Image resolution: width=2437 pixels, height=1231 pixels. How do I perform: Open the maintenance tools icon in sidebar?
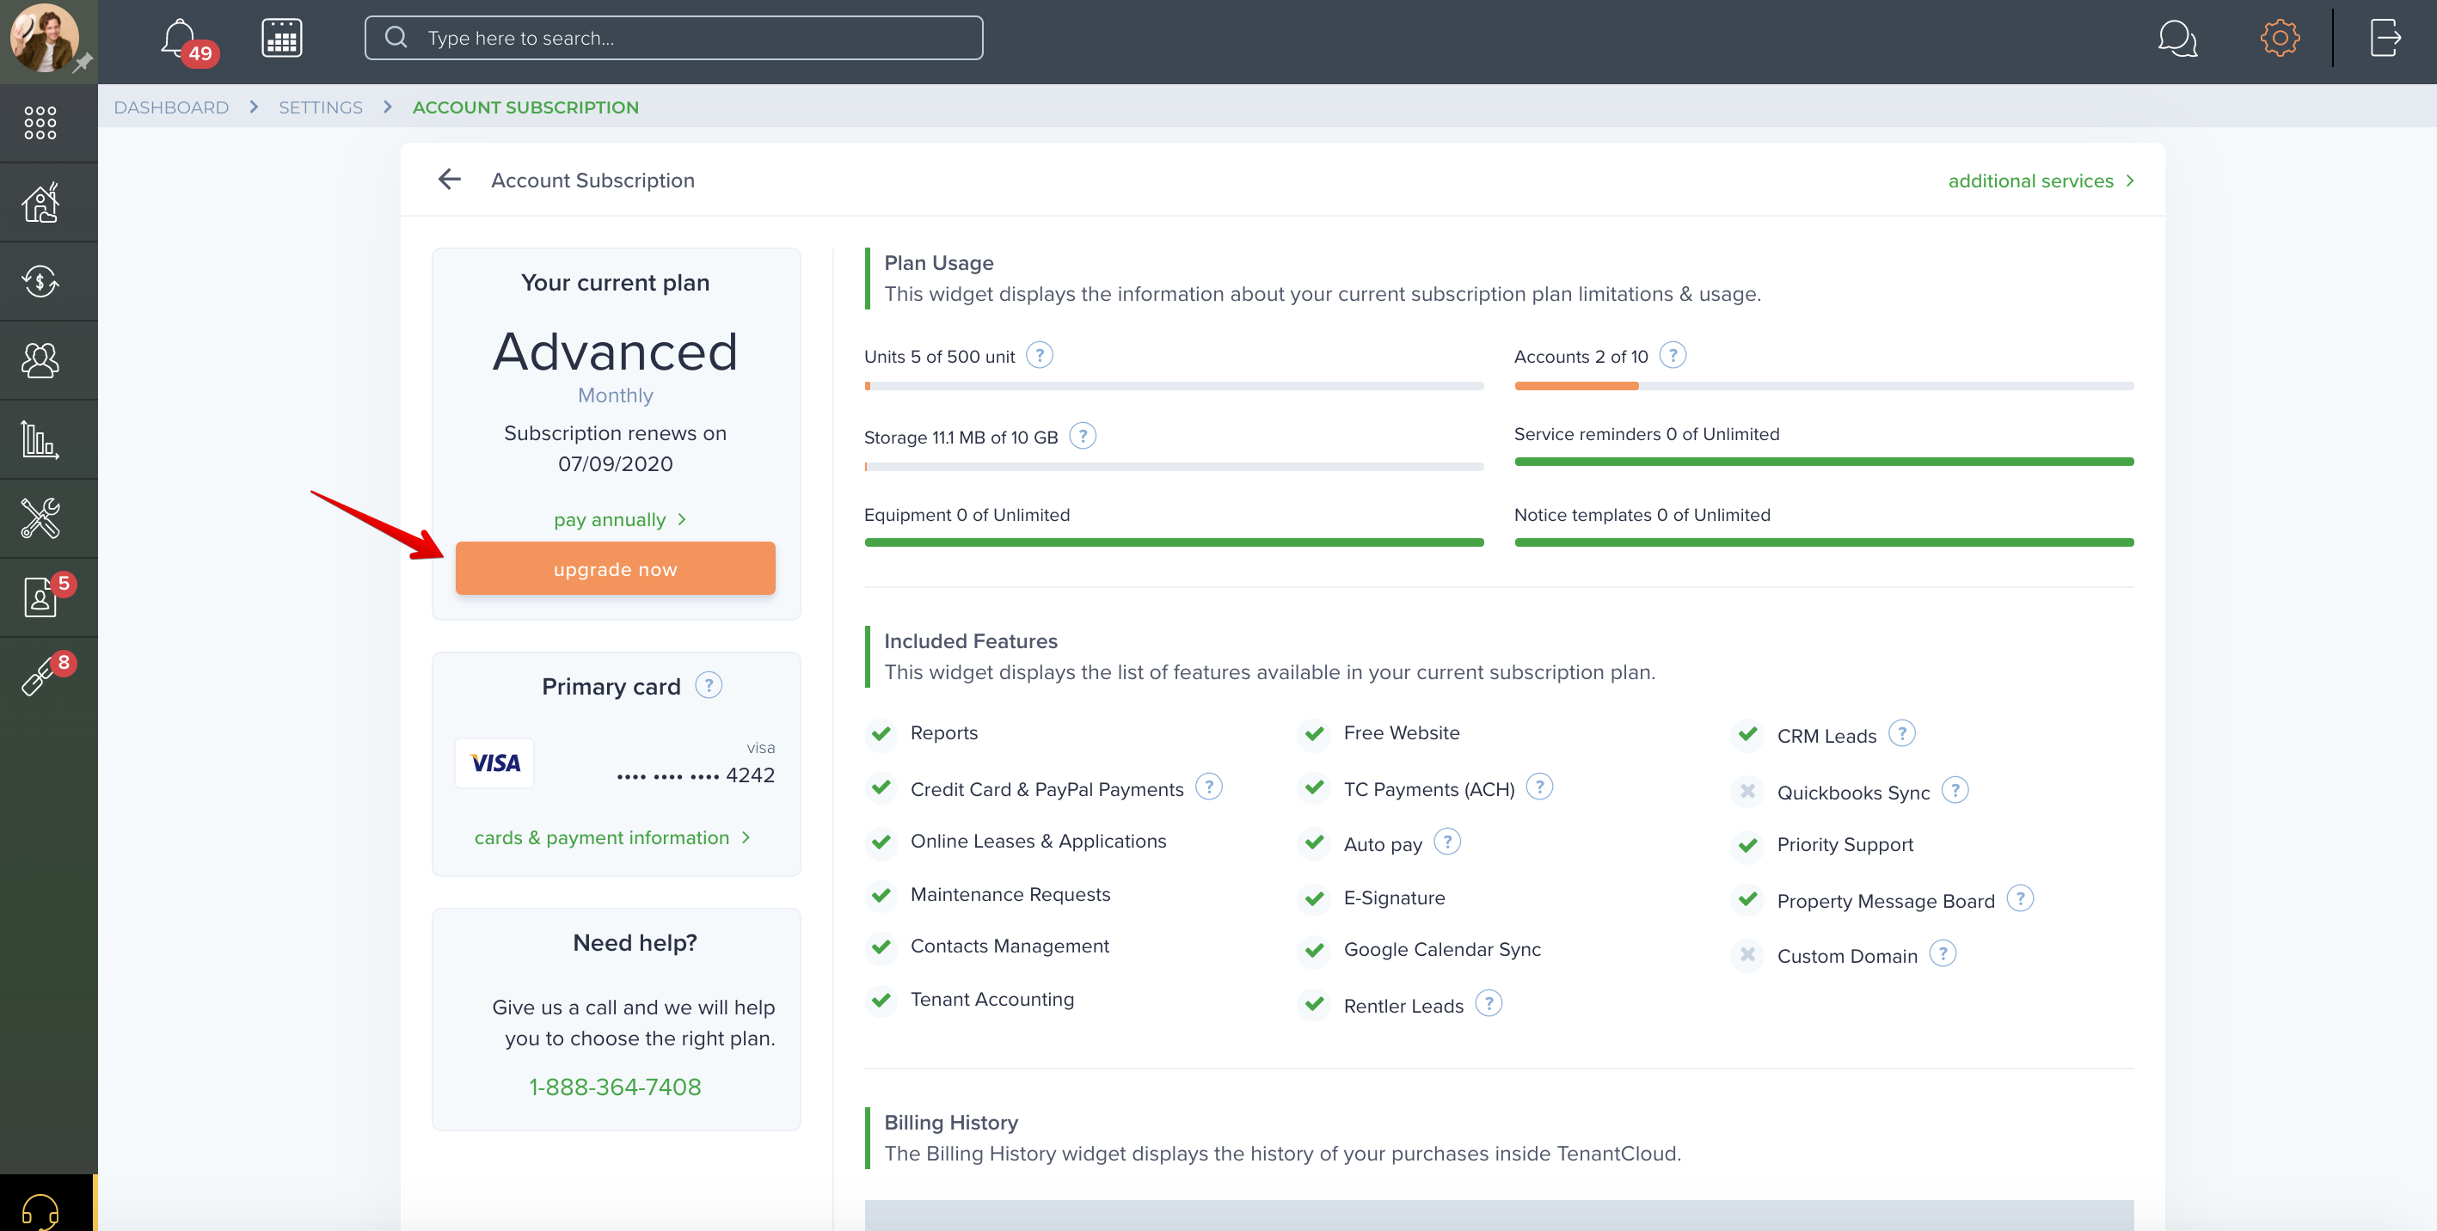point(40,518)
